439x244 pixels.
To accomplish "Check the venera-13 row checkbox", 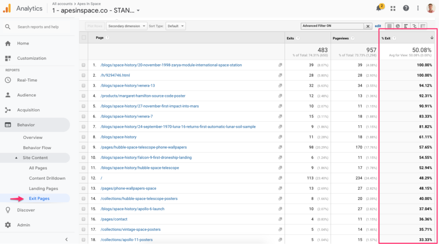I will point(84,85).
